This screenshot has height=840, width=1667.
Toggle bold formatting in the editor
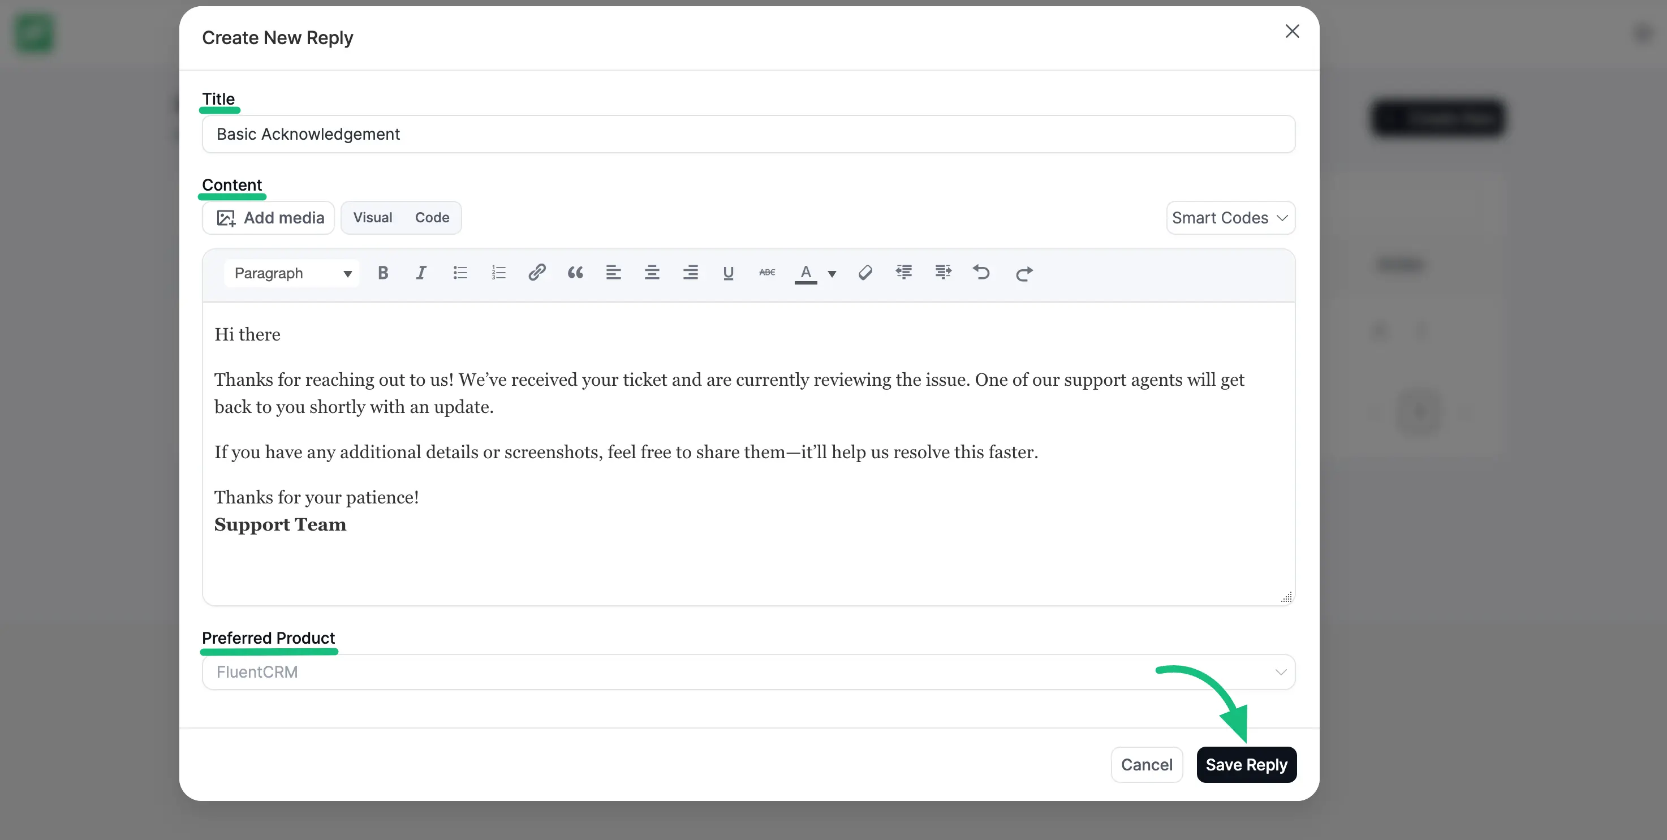(x=383, y=273)
